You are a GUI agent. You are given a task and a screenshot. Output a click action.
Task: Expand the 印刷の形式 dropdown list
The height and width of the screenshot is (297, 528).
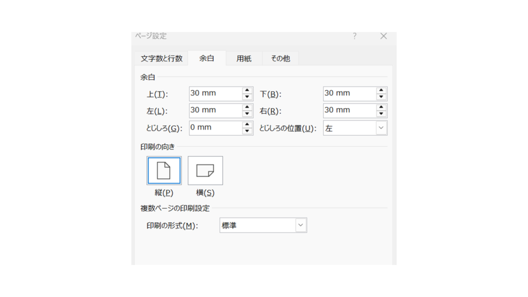pyautogui.click(x=301, y=225)
